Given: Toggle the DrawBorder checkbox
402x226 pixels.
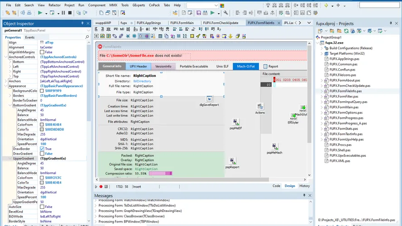Looking at the screenshot, I should (x=42, y=149).
